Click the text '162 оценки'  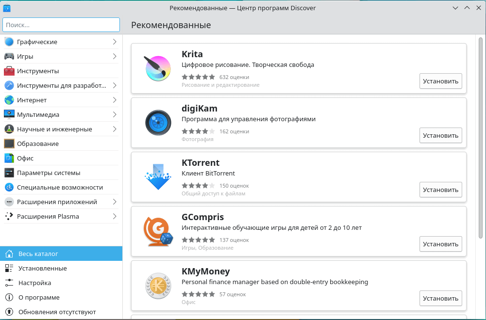pyautogui.click(x=235, y=131)
